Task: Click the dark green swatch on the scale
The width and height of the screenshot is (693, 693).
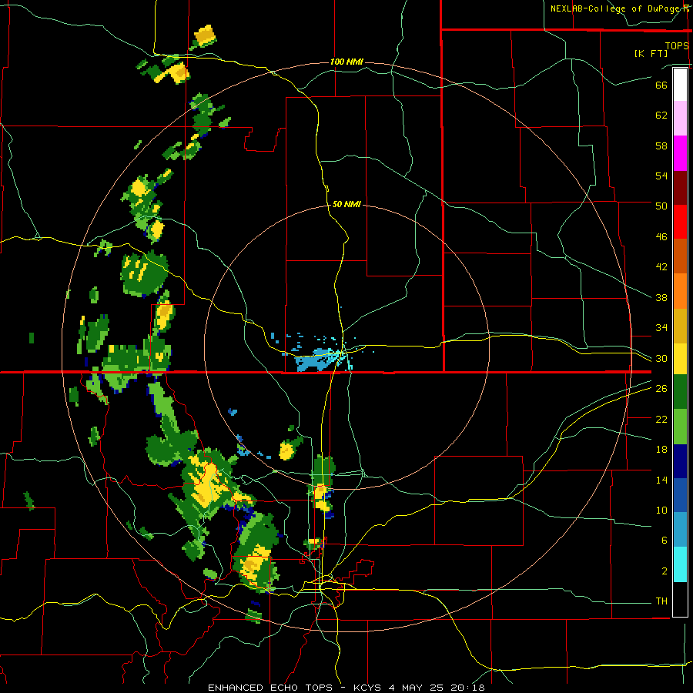Action: pos(680,392)
